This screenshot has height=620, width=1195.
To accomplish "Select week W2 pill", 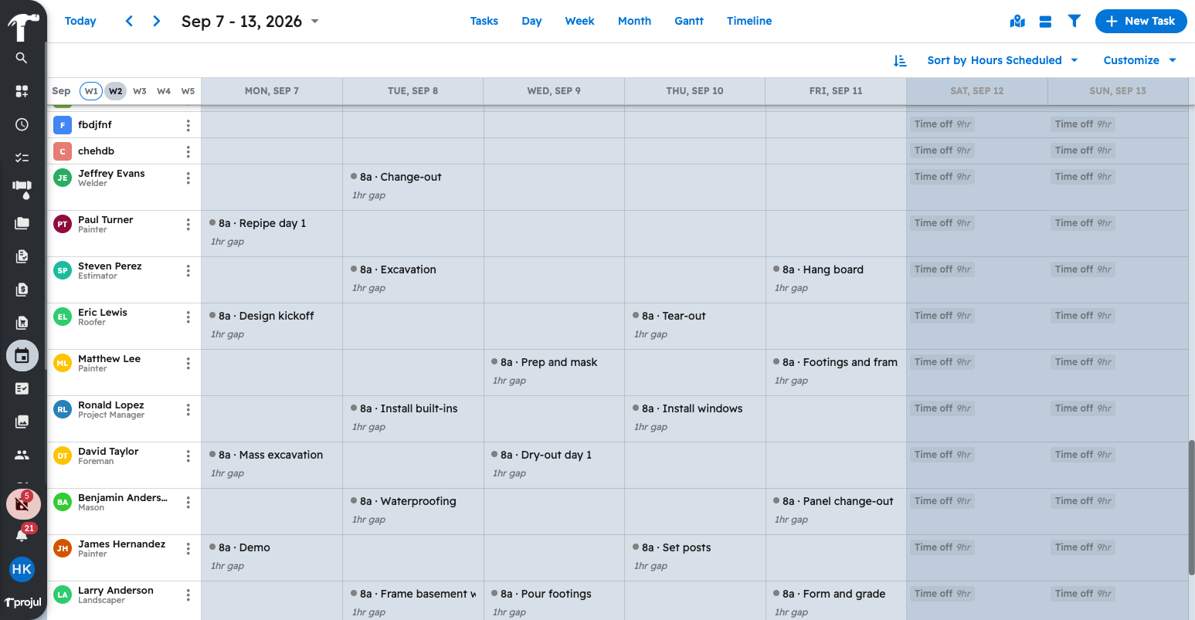I will click(x=115, y=91).
